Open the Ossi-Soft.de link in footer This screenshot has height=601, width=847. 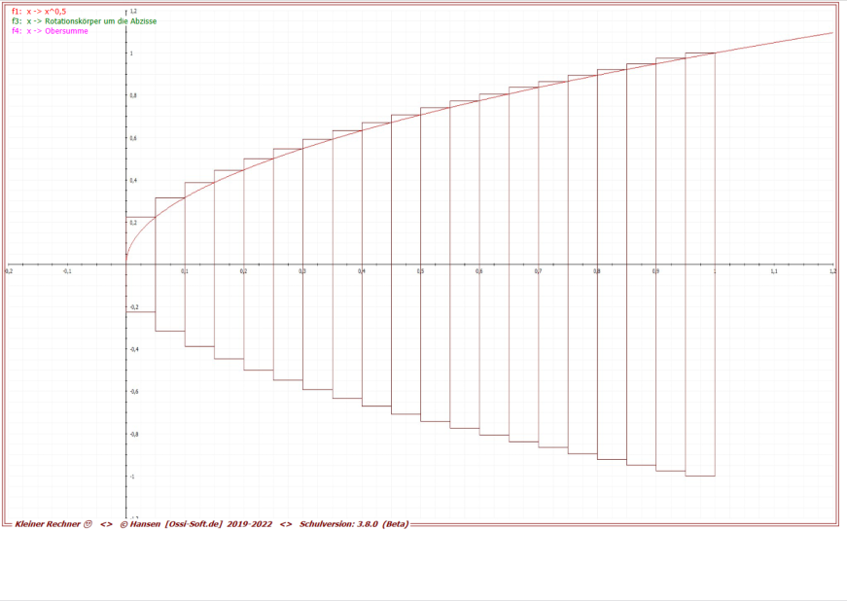[x=199, y=524]
